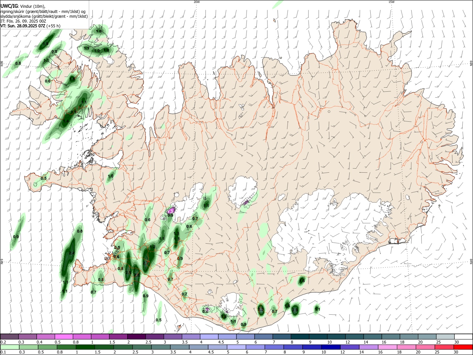Click the '20W' longitude label

click(197, 2)
